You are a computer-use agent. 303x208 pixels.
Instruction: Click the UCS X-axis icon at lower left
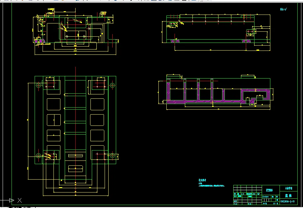pyautogui.click(x=11, y=200)
